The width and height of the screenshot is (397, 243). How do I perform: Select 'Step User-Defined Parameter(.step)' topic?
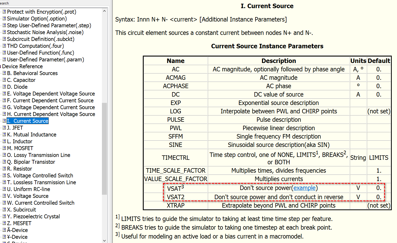click(49, 25)
